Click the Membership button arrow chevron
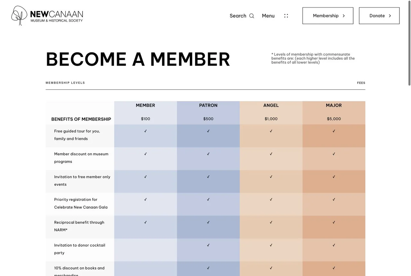Screen dimensions: 411x276 tap(344, 16)
